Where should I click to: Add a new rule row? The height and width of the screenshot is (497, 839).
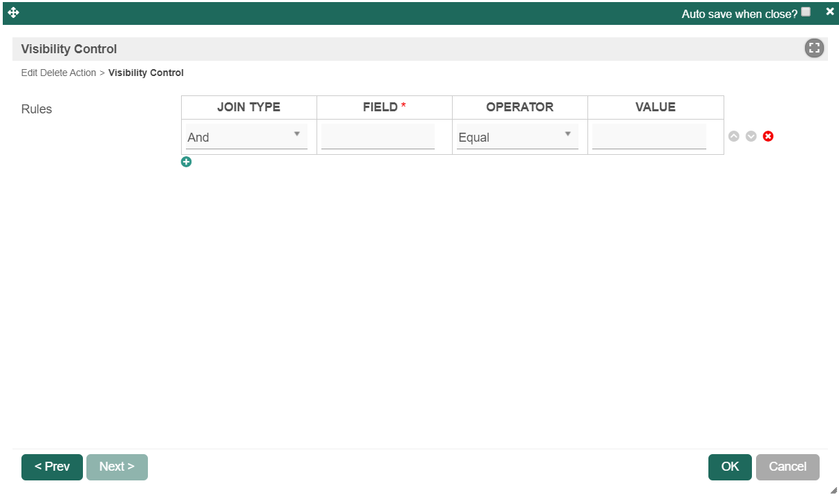coord(186,162)
